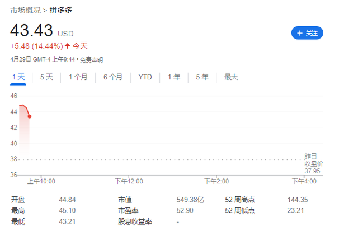Click the 52 周高点 row label
358x231 pixels.
pyautogui.click(x=240, y=200)
